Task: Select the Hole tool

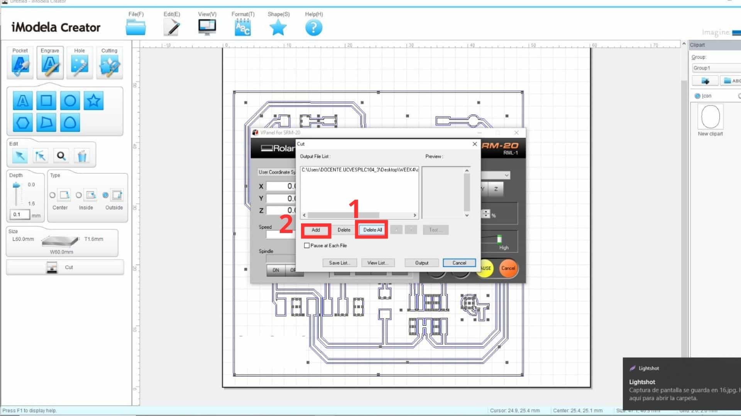Action: pyautogui.click(x=80, y=63)
